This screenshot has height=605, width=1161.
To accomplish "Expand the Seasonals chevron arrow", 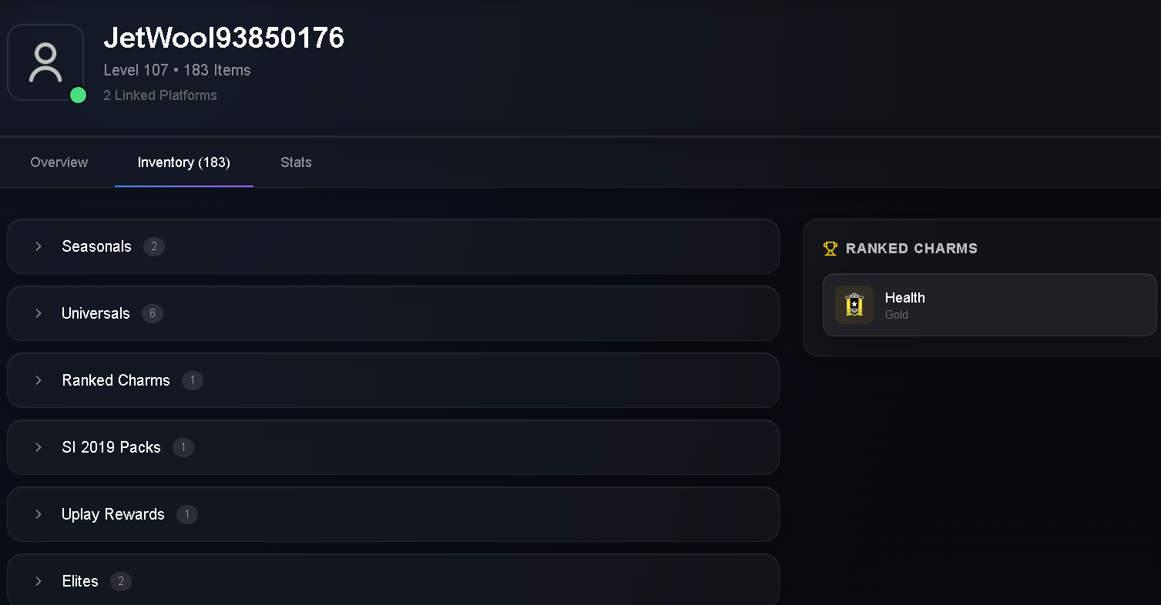I will 39,246.
